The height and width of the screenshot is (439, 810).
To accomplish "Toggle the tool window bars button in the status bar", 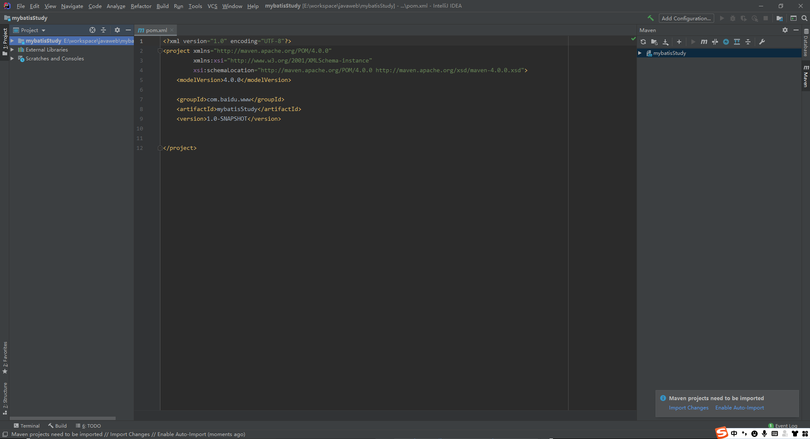I will point(5,434).
